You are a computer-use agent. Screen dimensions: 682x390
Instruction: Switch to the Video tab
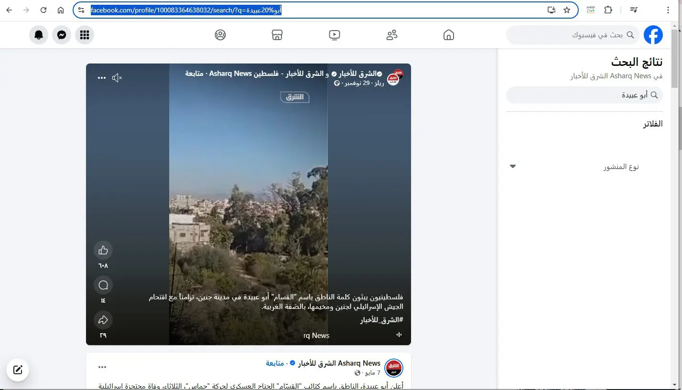[x=335, y=35]
